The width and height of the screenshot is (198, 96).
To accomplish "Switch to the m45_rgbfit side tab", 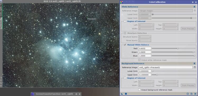I will (1, 11).
